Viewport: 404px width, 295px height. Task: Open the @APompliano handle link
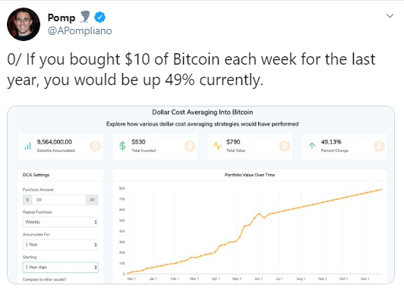click(80, 30)
